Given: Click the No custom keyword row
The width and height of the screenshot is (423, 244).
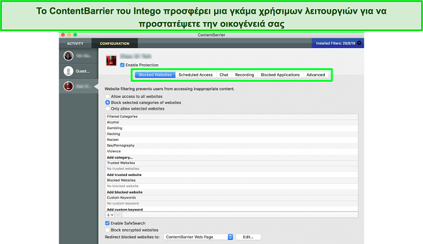Looking at the screenshot, I should (x=232, y=204).
